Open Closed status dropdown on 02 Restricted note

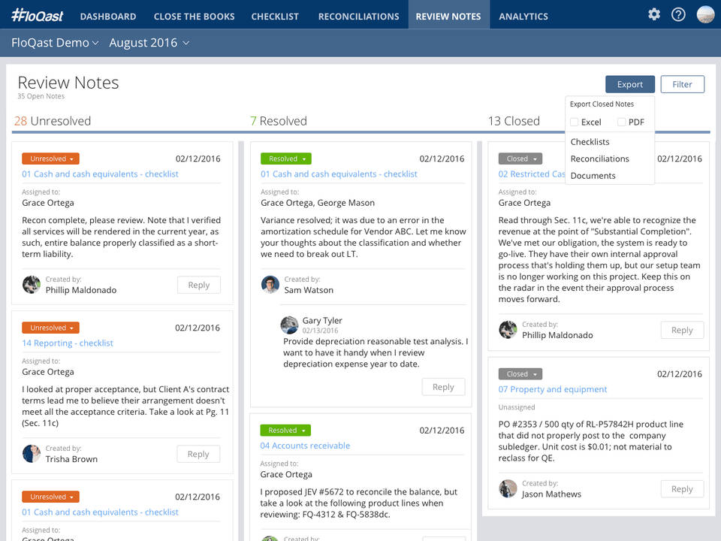pyautogui.click(x=520, y=159)
